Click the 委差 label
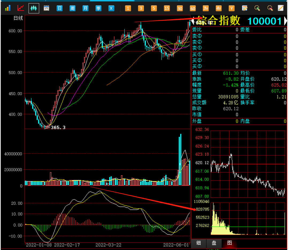The height and width of the screenshot is (250, 289). pyautogui.click(x=245, y=30)
